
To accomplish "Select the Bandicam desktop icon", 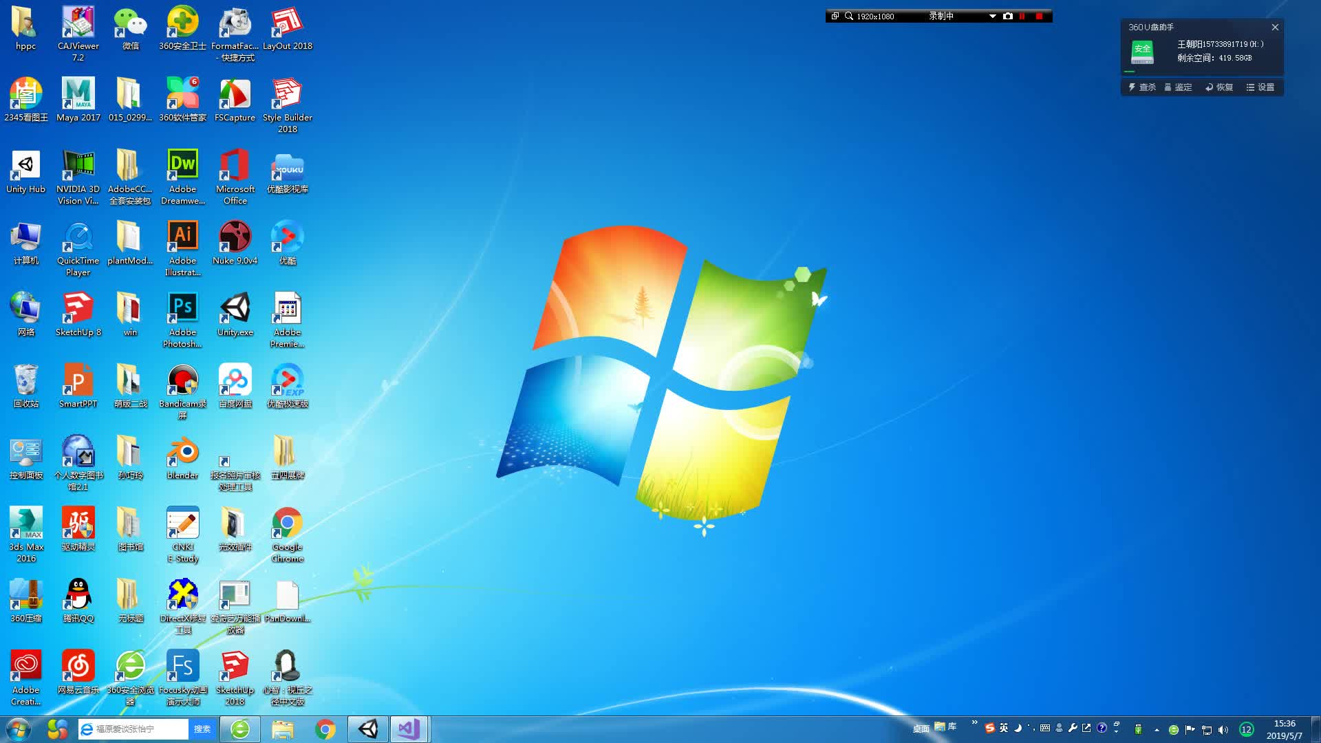I will tap(182, 392).
